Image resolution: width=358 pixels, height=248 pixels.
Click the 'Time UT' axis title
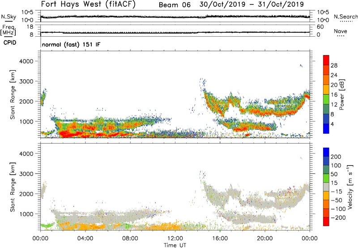pos(175,245)
